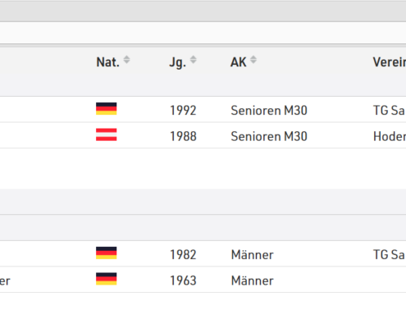The height and width of the screenshot is (328, 406).
Task: Click the Nat. column header label
Action: [107, 62]
